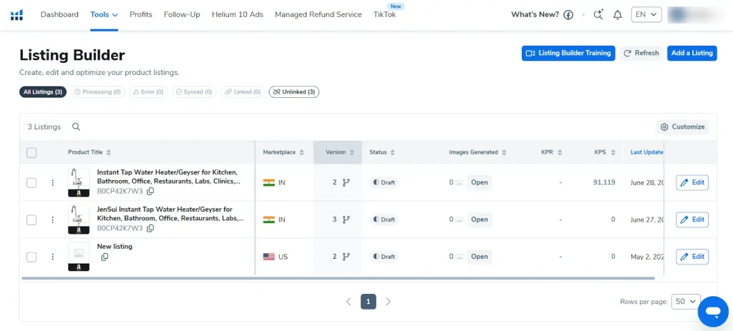Click Add a Listing
Screen dimensions: 733x331
pyautogui.click(x=692, y=53)
